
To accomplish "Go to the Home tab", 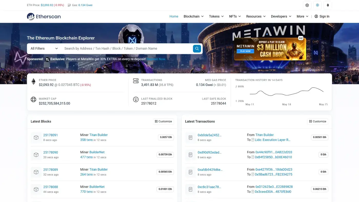I will coord(174,16).
